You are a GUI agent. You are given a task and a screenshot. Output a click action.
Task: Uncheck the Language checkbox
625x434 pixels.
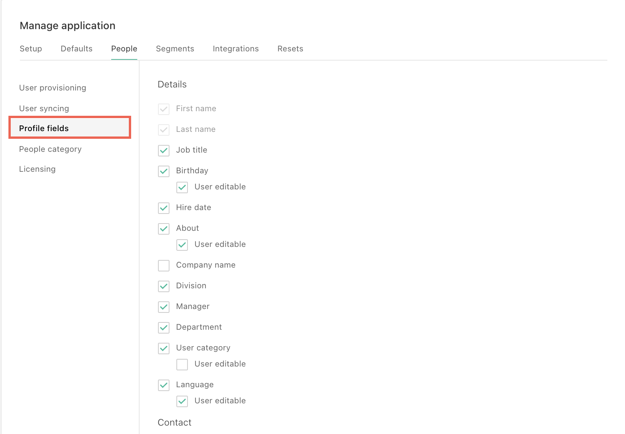tap(164, 385)
